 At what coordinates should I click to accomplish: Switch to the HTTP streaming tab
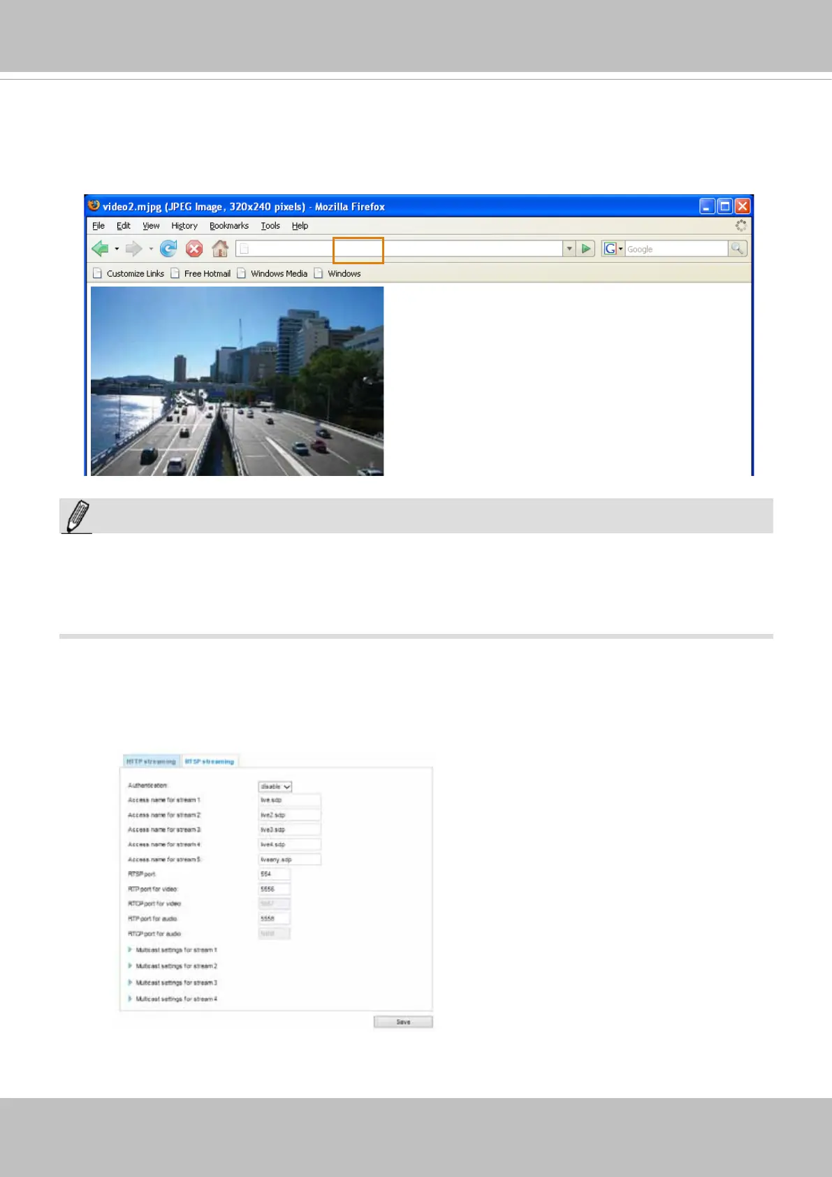tap(152, 761)
